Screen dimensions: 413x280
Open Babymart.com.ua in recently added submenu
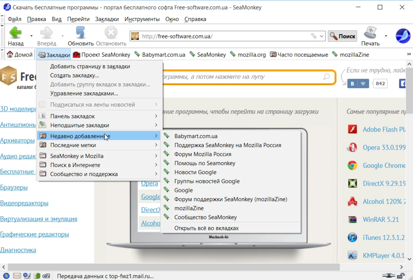pos(231,136)
